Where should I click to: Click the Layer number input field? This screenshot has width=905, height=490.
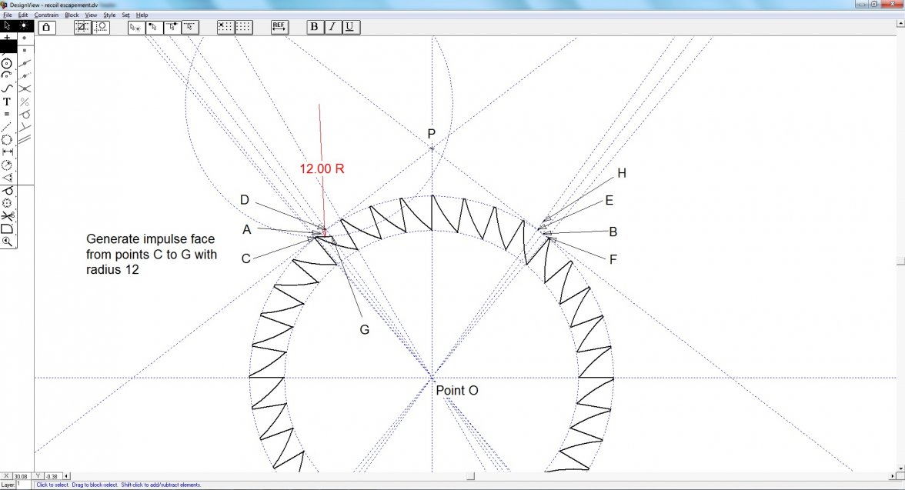click(x=23, y=485)
